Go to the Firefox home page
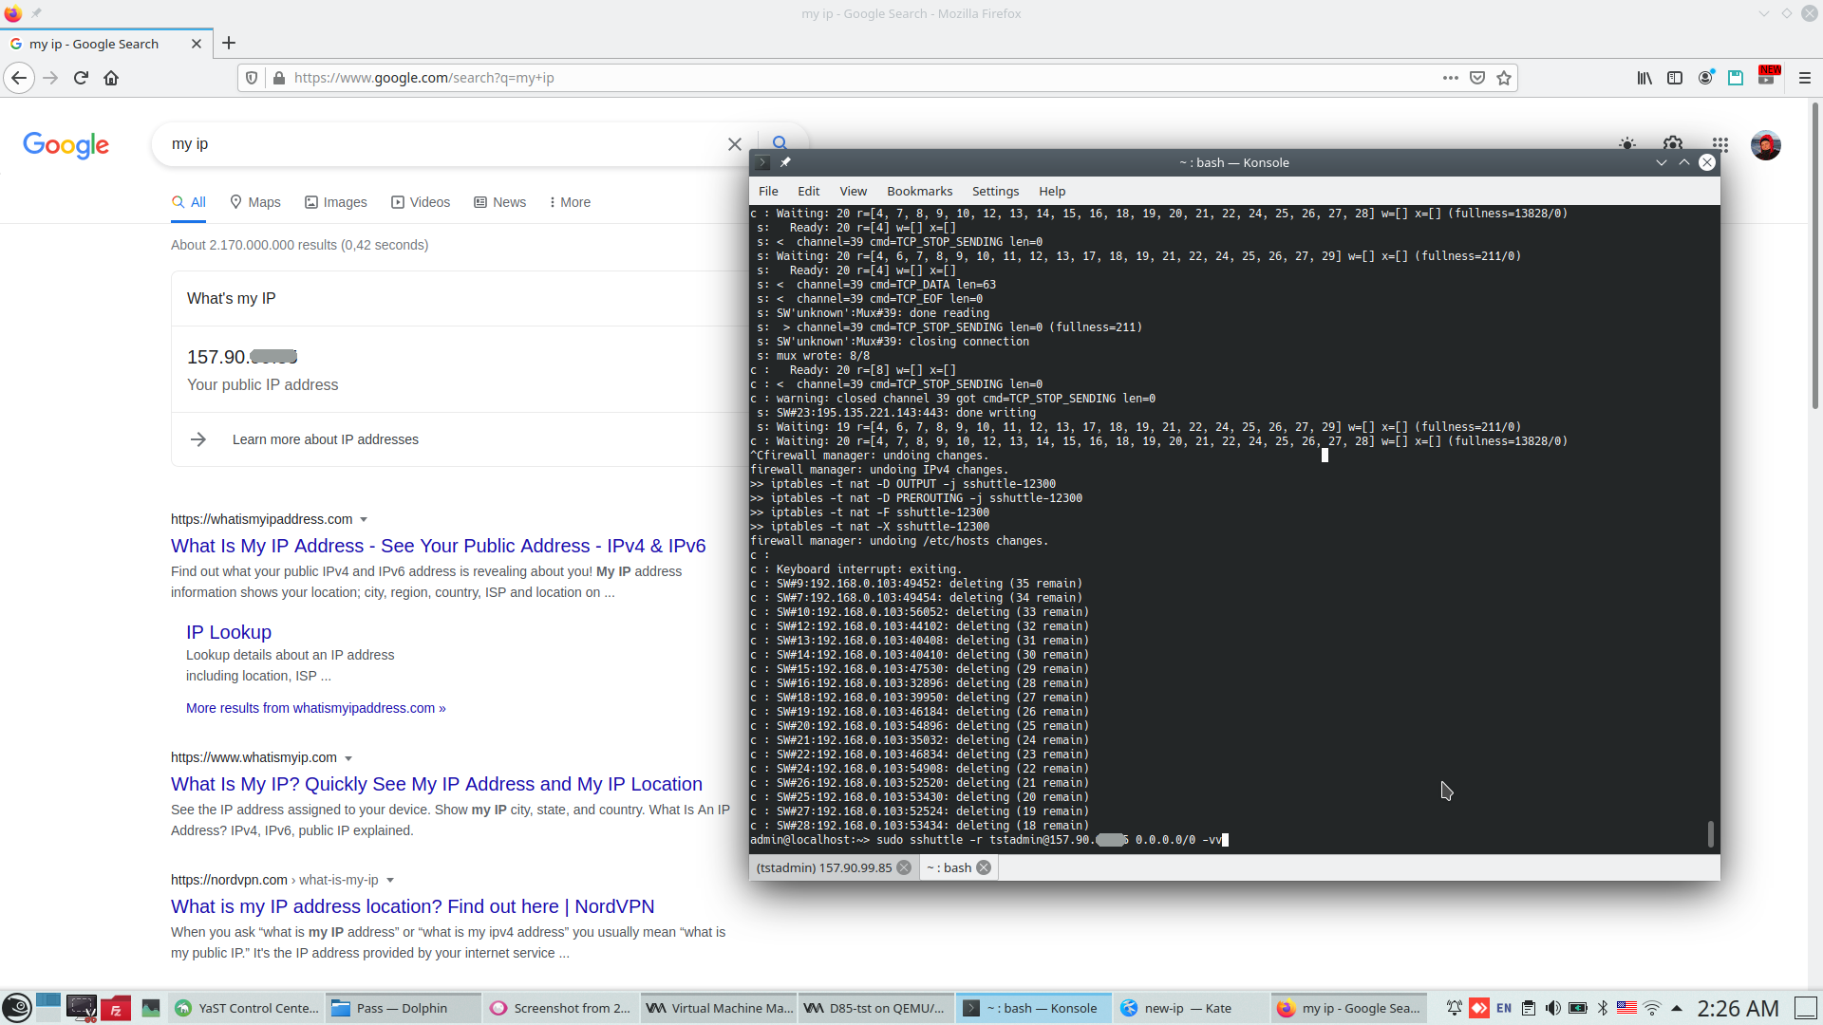 pos(111,78)
